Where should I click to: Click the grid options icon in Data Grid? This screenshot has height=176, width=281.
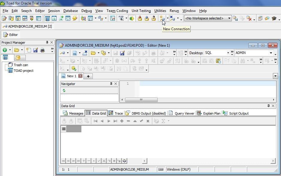tap(64, 129)
